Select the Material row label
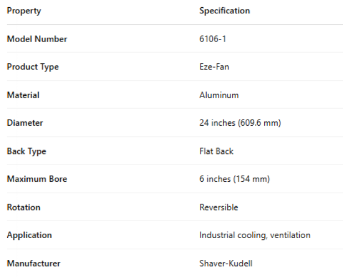 [23, 95]
